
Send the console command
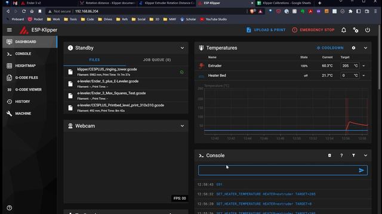click(362, 171)
